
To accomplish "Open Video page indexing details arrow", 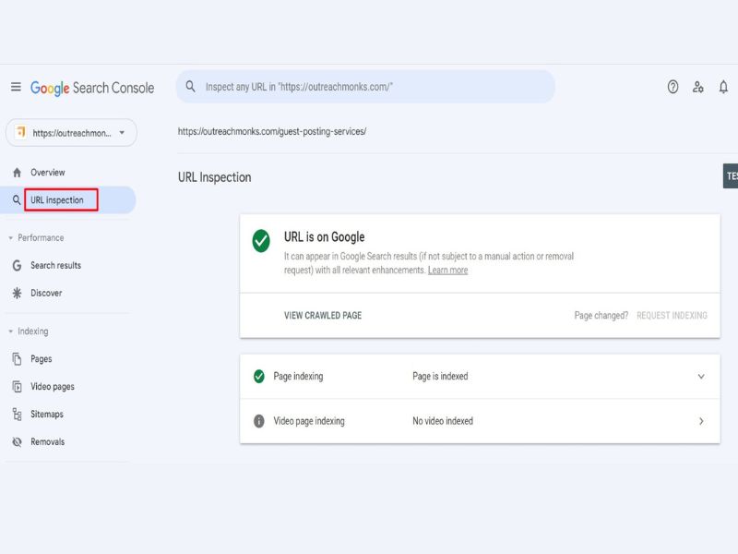I will (701, 421).
